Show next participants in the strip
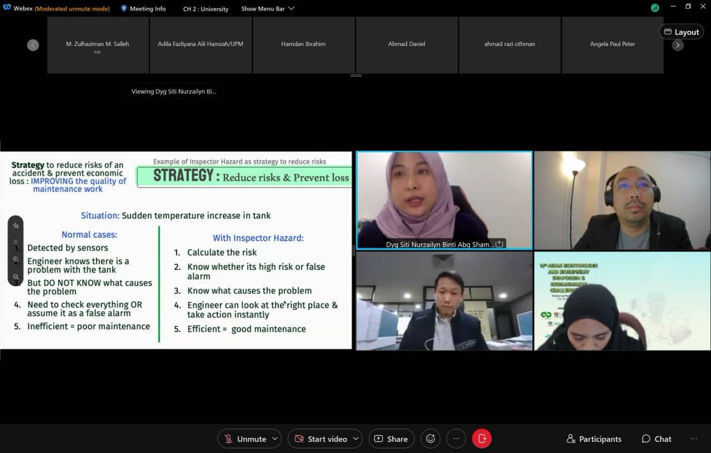This screenshot has height=453, width=711. tap(678, 45)
